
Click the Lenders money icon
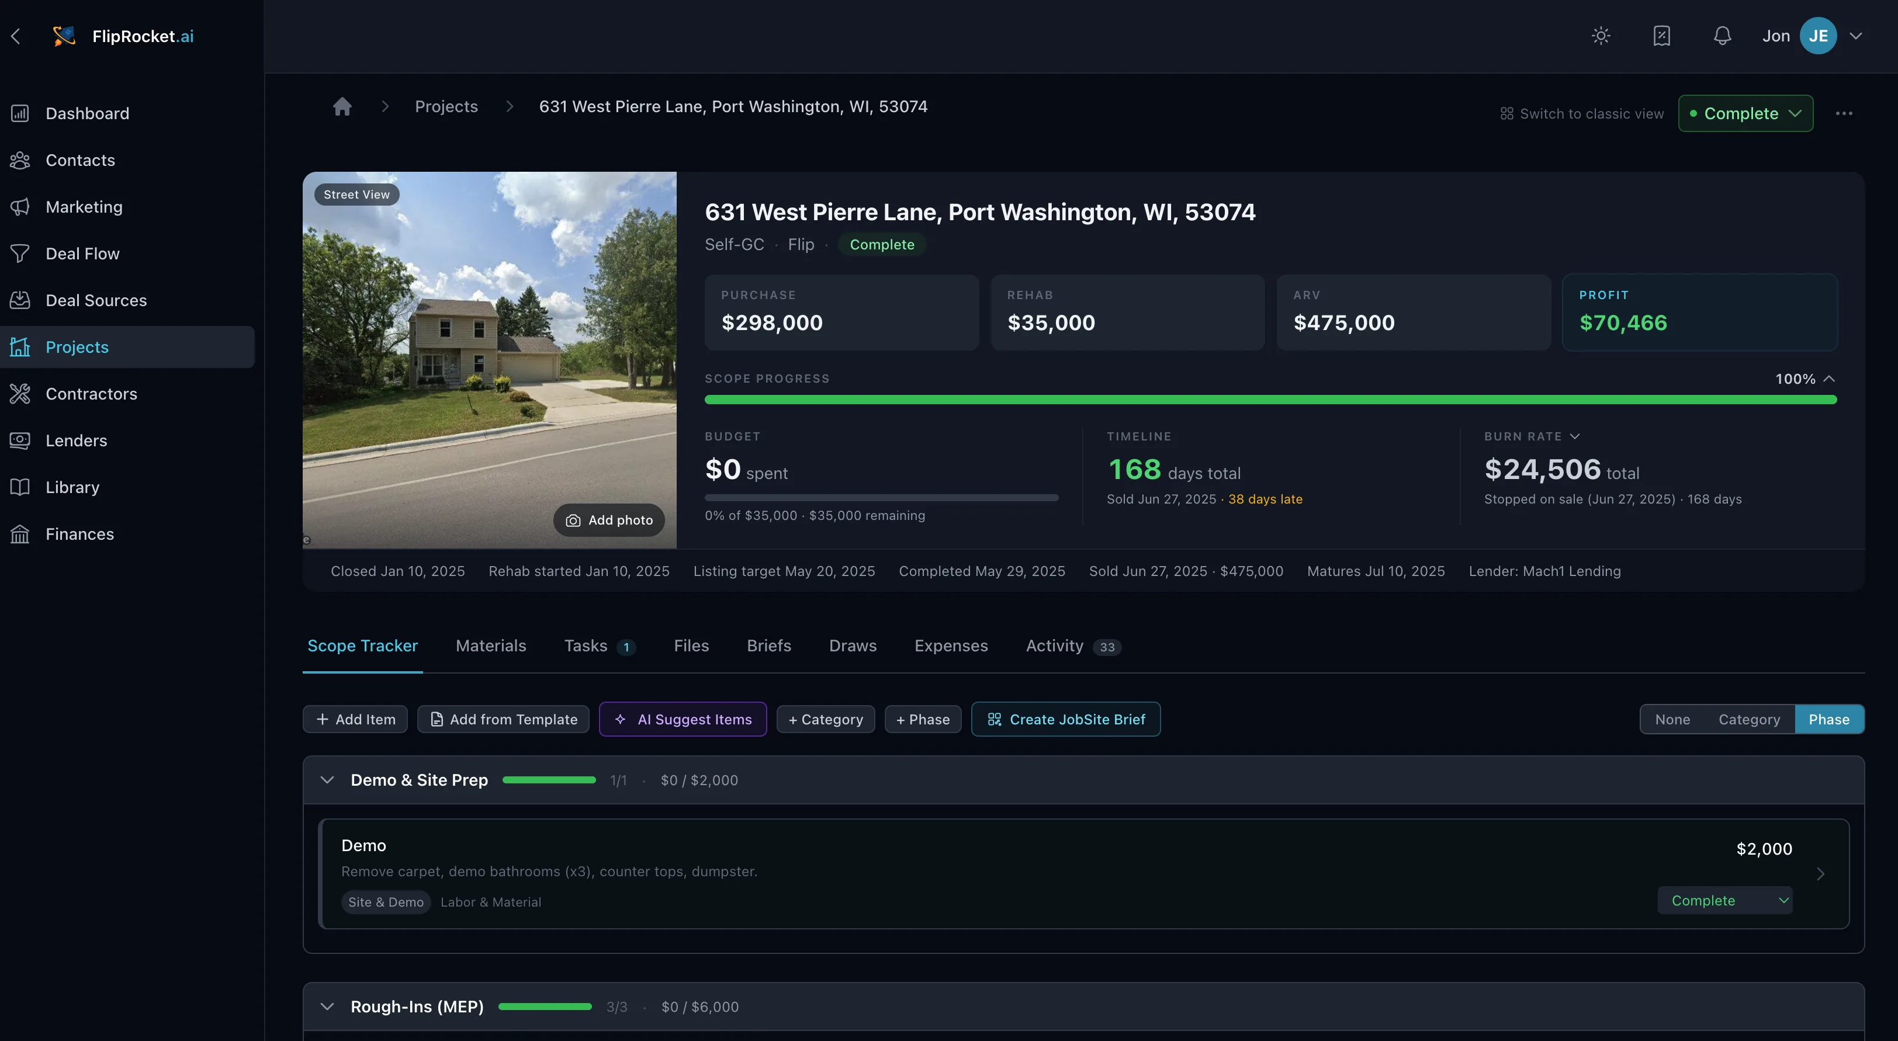click(x=20, y=440)
